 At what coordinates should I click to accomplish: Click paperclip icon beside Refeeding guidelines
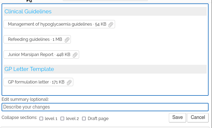pyautogui.click(x=67, y=40)
